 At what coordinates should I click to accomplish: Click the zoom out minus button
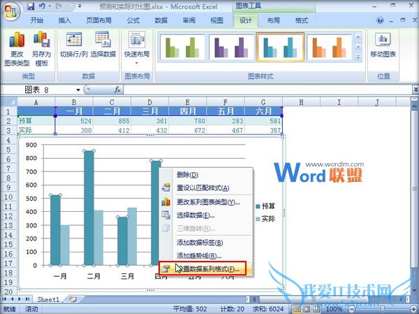tap(353, 309)
